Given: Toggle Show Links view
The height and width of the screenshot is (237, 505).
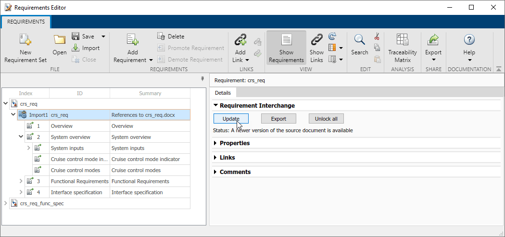Looking at the screenshot, I should click(x=316, y=47).
